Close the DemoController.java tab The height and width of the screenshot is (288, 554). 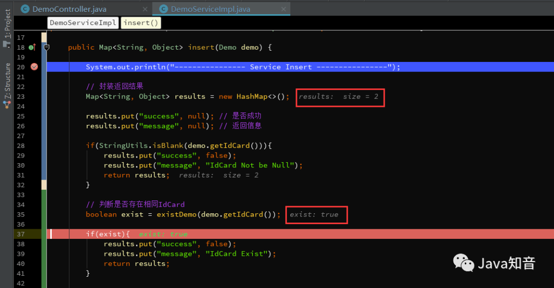[145, 9]
